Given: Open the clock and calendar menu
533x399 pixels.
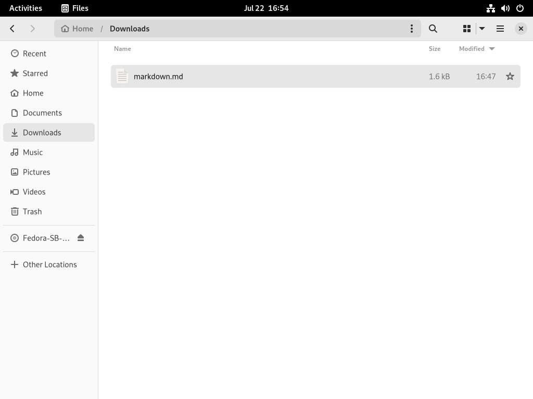Looking at the screenshot, I should pyautogui.click(x=266, y=8).
